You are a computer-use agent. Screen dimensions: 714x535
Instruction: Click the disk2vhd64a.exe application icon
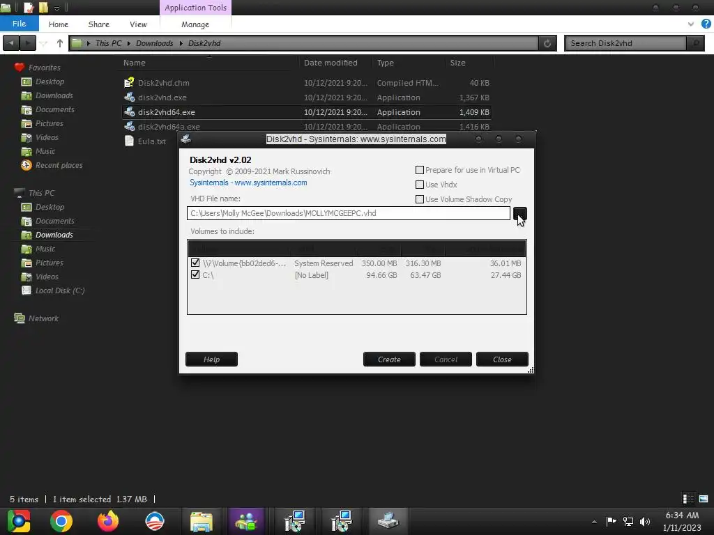[129, 126]
